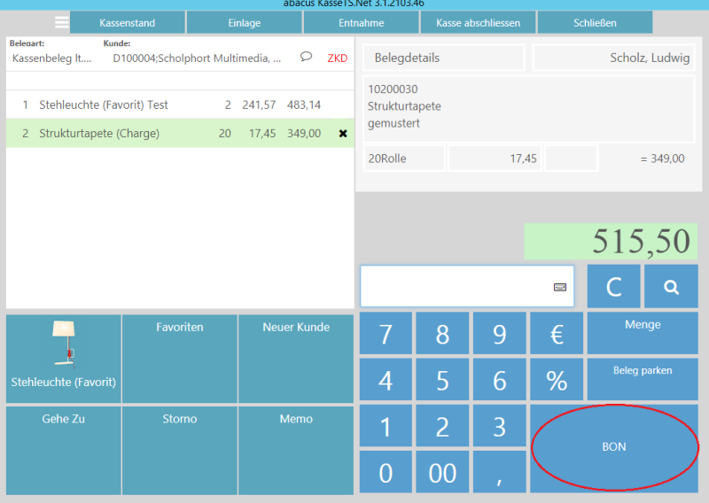Click the on-screen keyboard icon
Image resolution: width=709 pixels, height=503 pixels.
tap(560, 287)
